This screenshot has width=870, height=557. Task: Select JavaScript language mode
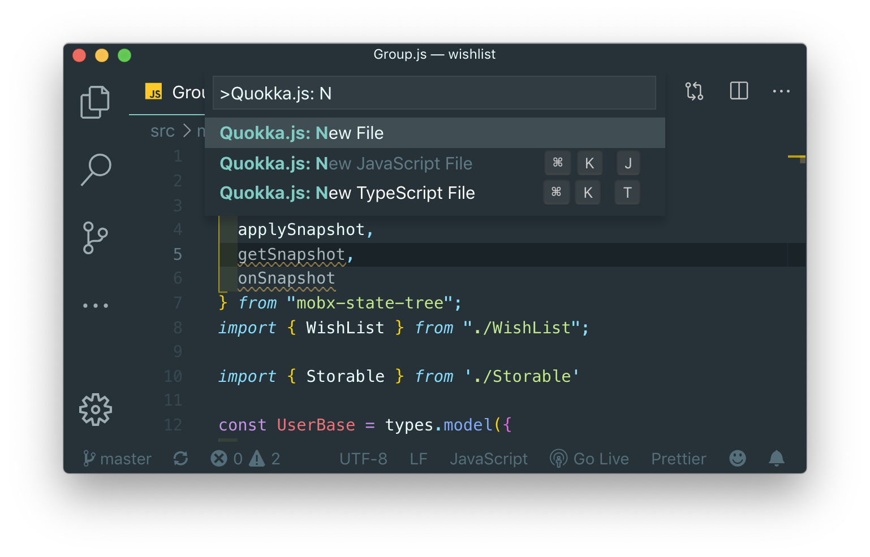(x=489, y=459)
